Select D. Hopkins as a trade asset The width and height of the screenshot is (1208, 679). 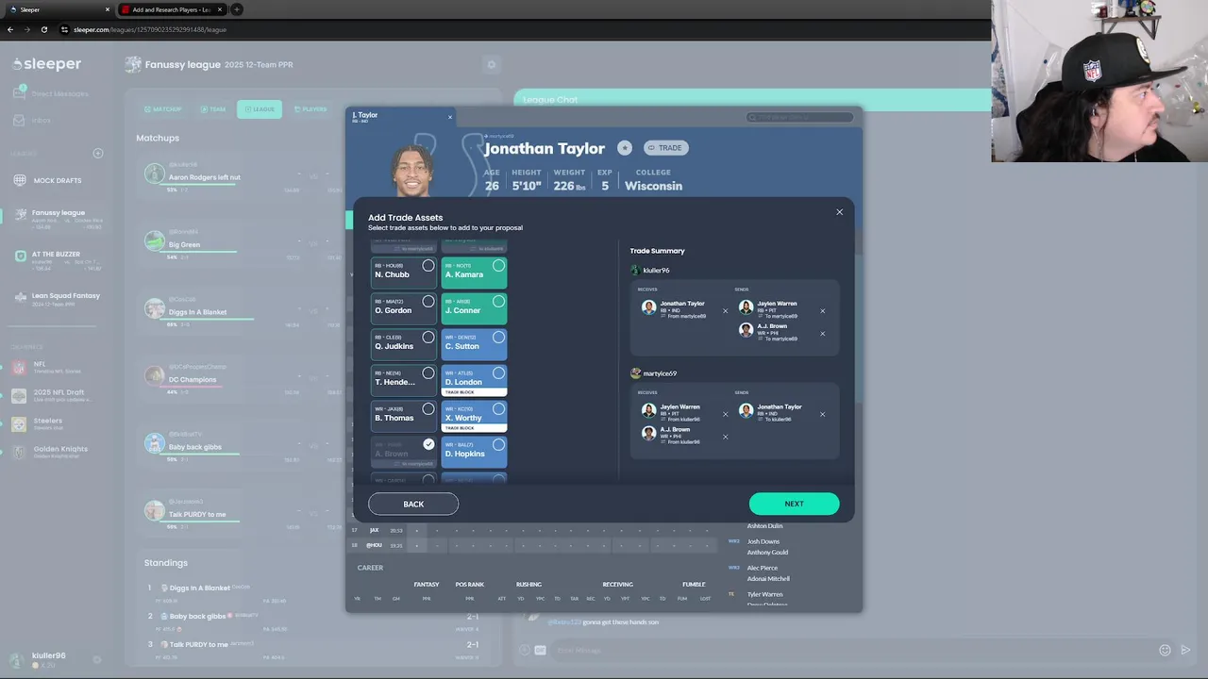point(474,452)
